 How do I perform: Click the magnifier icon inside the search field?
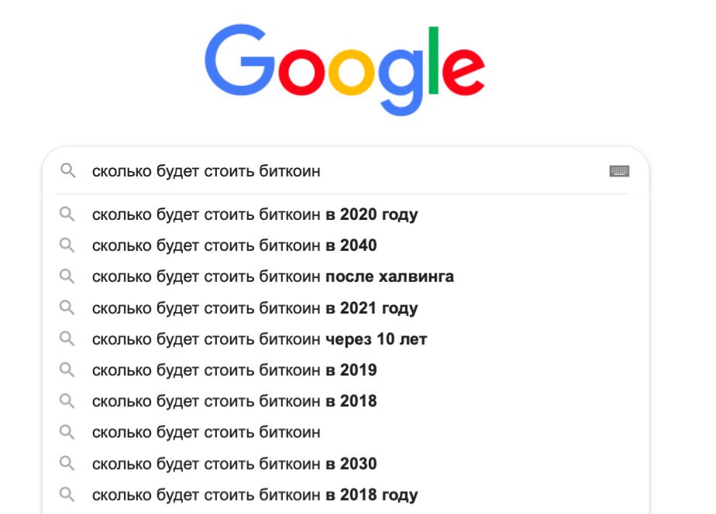pyautogui.click(x=67, y=170)
